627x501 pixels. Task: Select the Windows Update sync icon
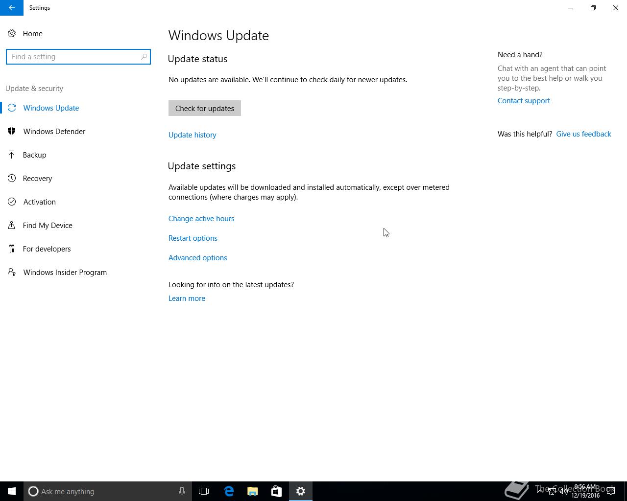12,108
